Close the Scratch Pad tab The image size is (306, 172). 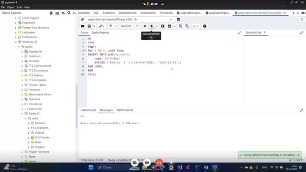264,32
